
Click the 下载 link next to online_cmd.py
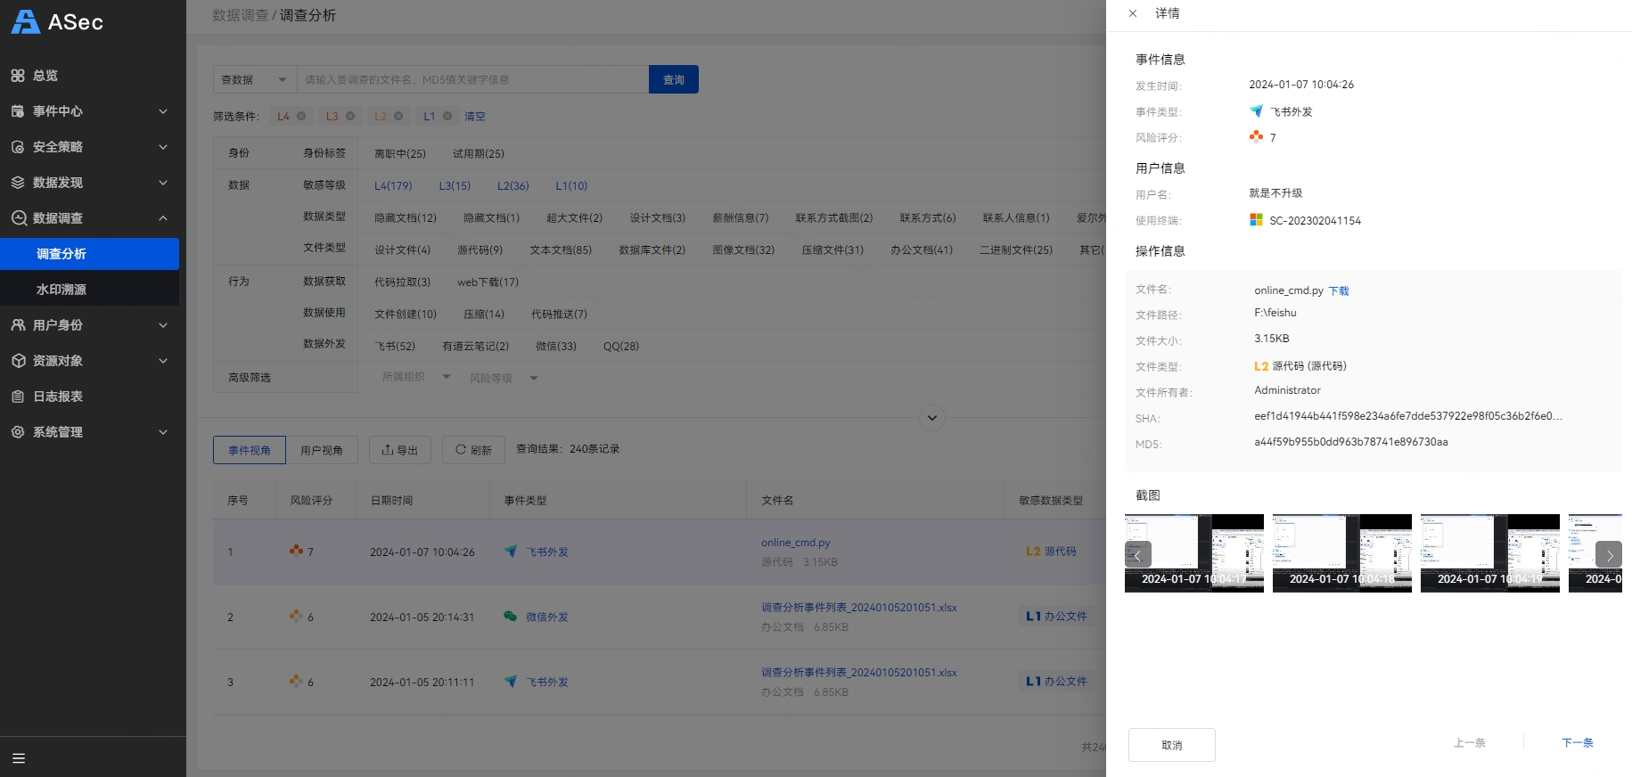pyautogui.click(x=1339, y=290)
